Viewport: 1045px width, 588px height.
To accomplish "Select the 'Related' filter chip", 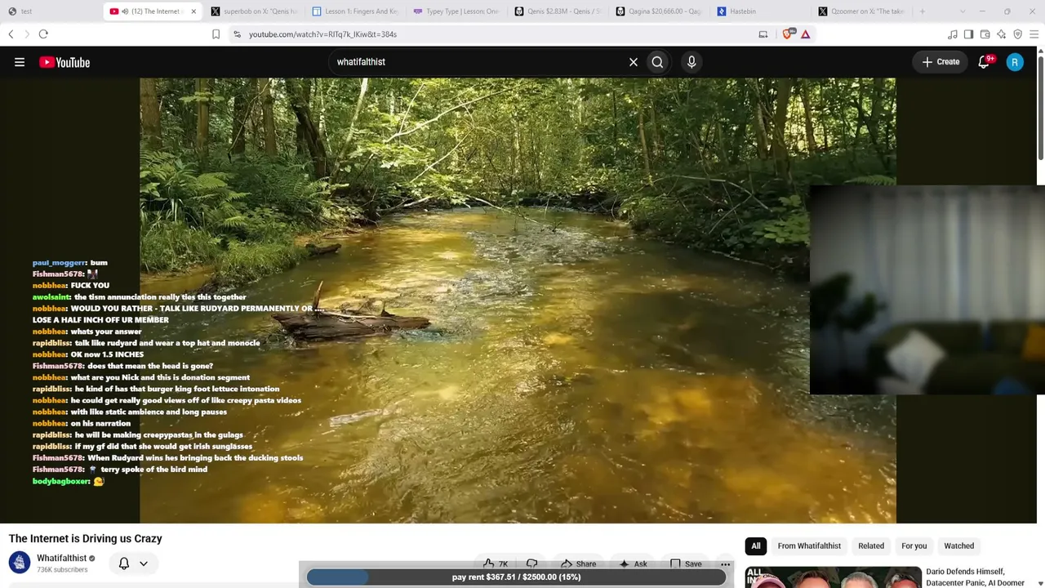I will tap(871, 546).
